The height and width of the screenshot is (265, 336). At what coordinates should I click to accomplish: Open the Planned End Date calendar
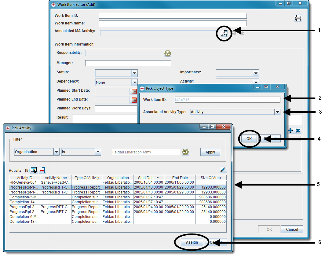[x=134, y=100]
